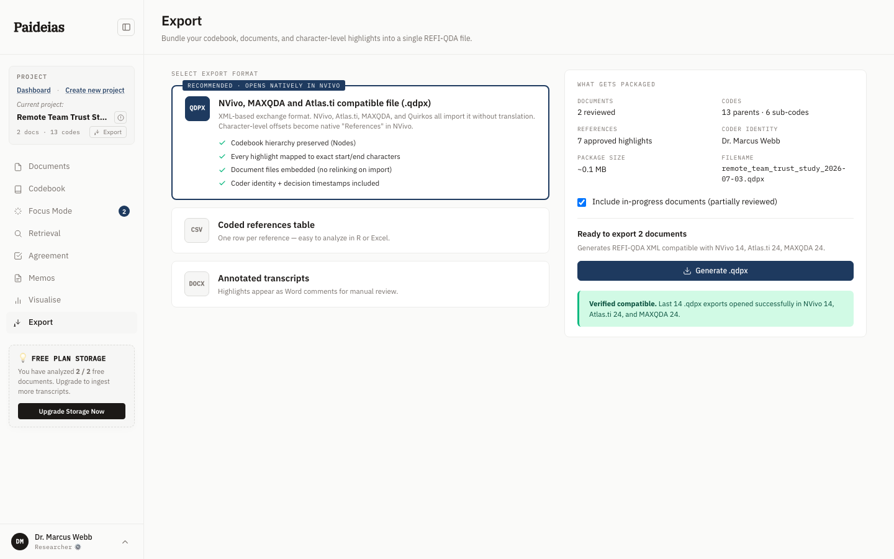The width and height of the screenshot is (894, 559).
Task: Select the NVivo compatible .qdpx format card
Action: coord(360,142)
